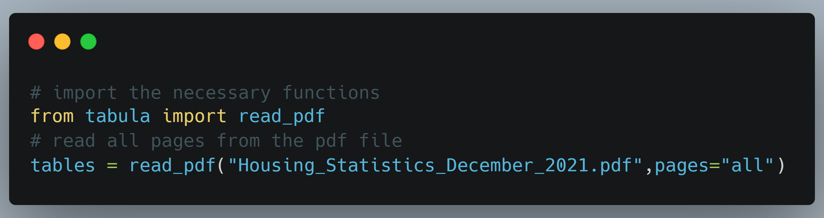Click the yellow minimize dot
The image size is (824, 218).
coord(62,42)
